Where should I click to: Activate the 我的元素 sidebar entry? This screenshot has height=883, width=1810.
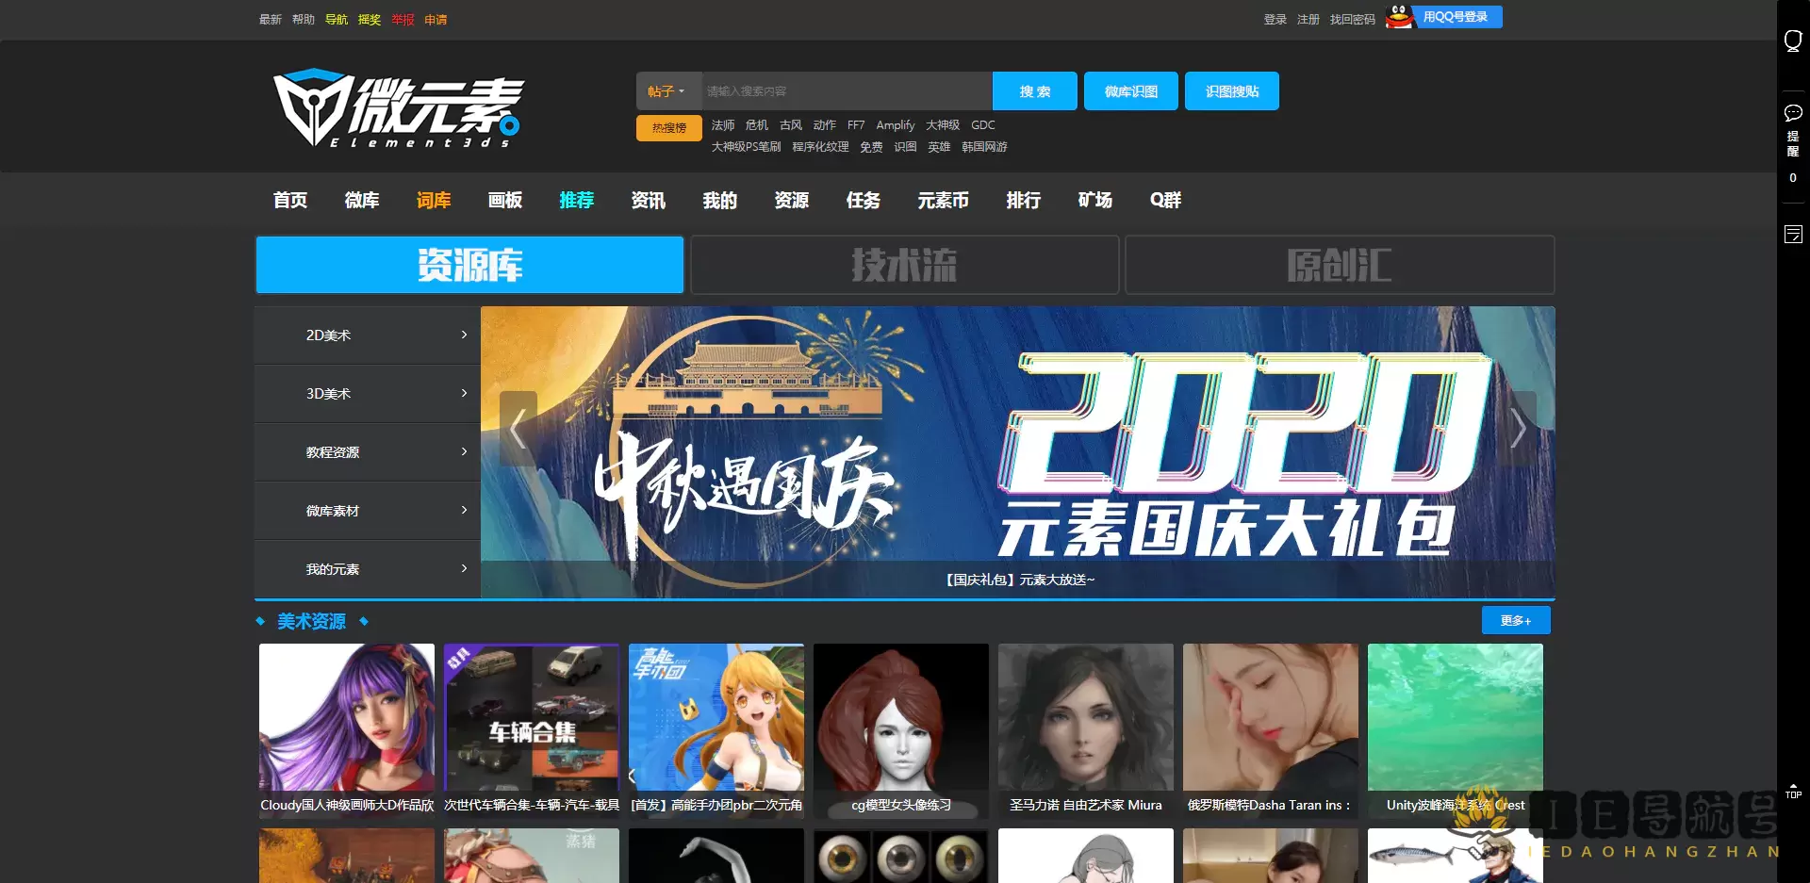point(367,568)
